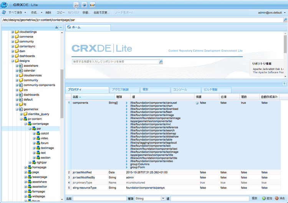288x203 pixels.
Task: Click the red 消去 clear icon
Action: pyautogui.click(x=277, y=198)
